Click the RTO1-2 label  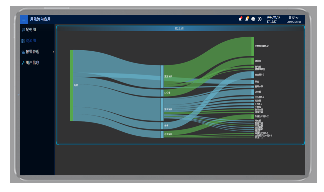(258, 104)
